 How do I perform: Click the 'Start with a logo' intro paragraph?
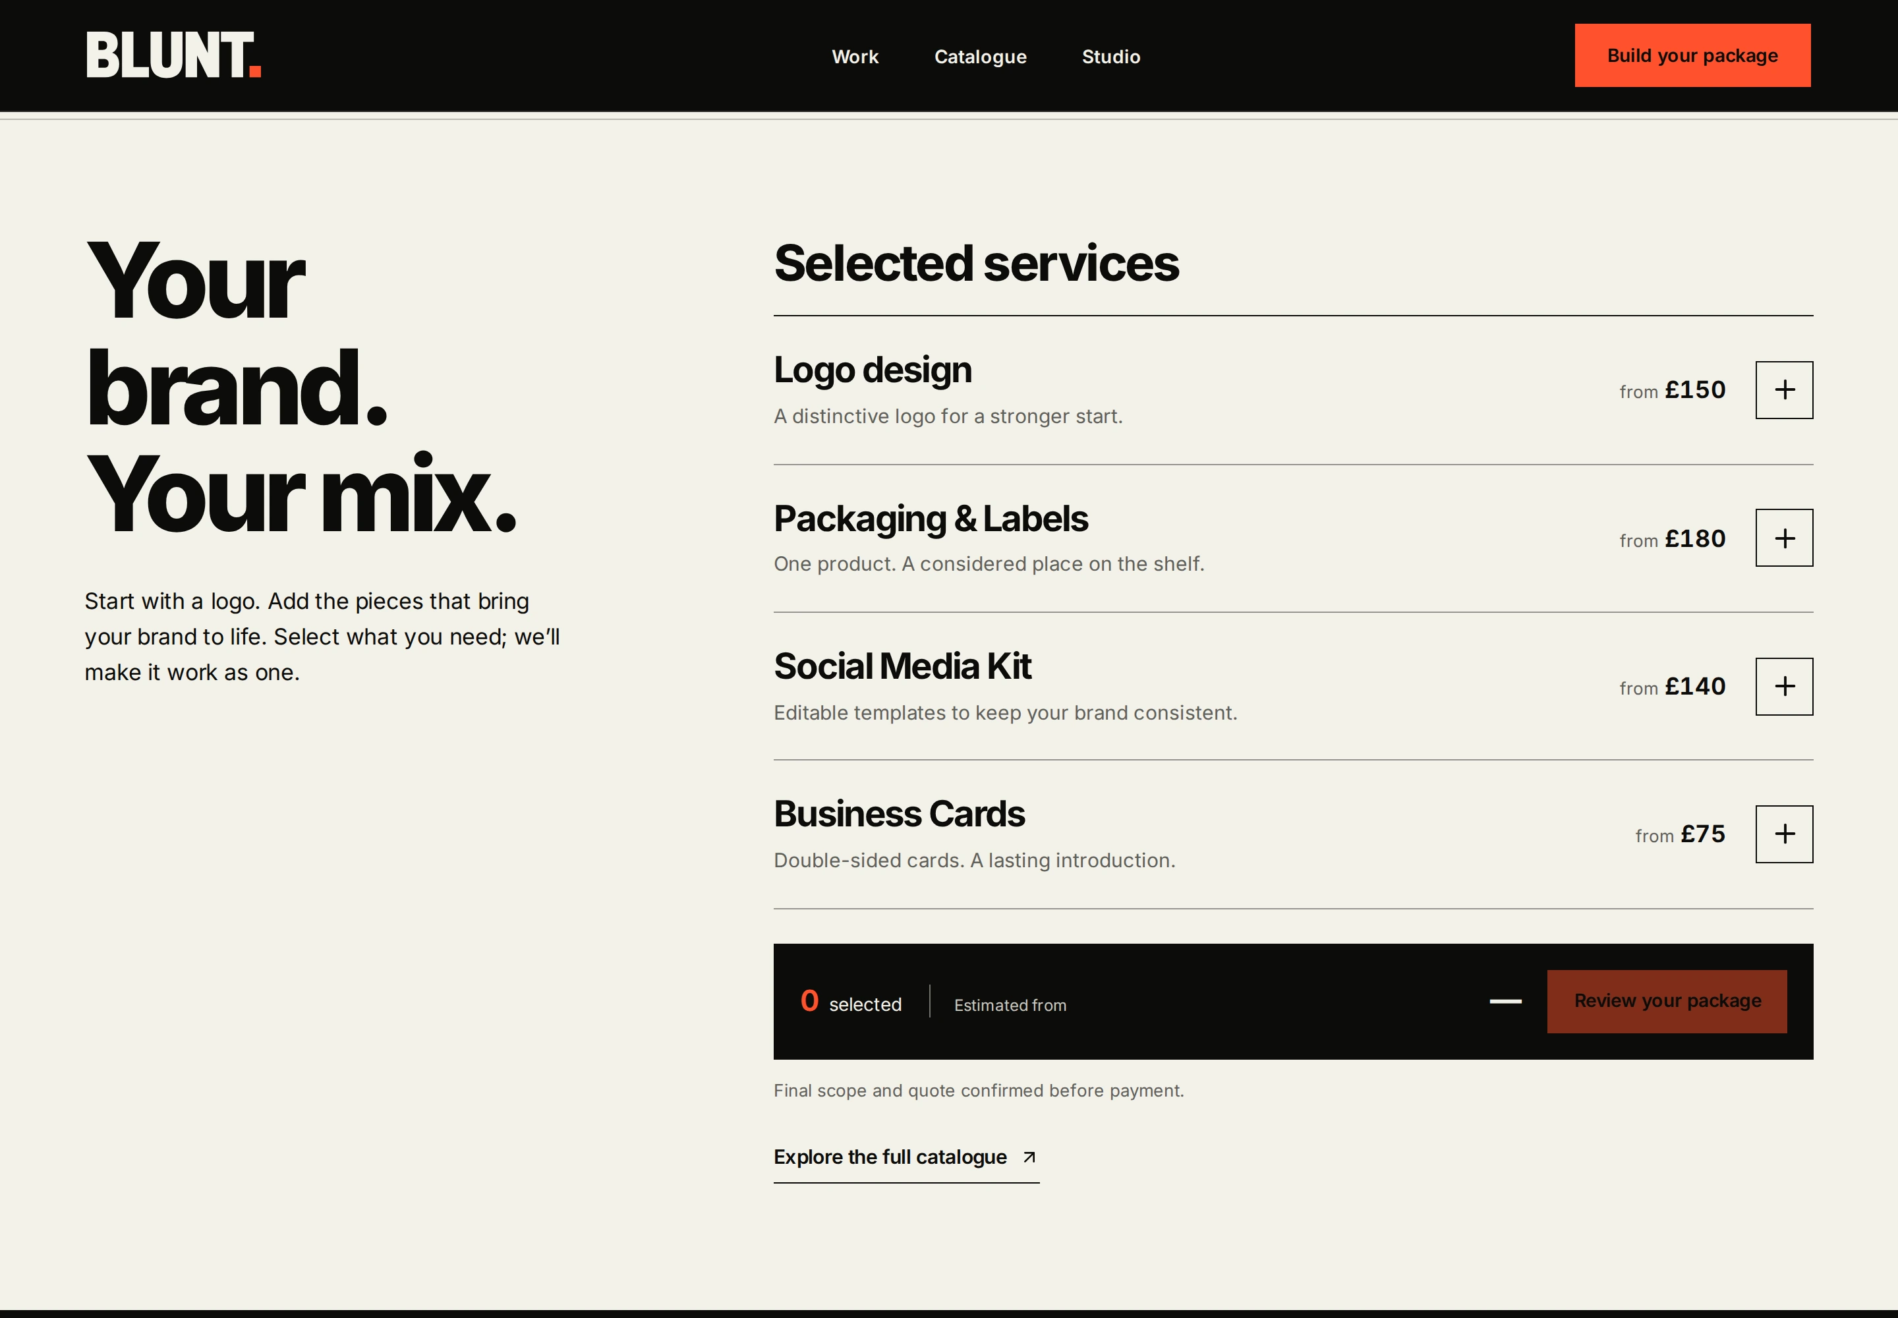[322, 637]
